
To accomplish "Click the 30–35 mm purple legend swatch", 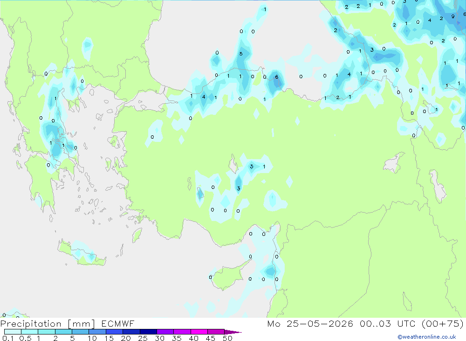I will (x=165, y=332).
